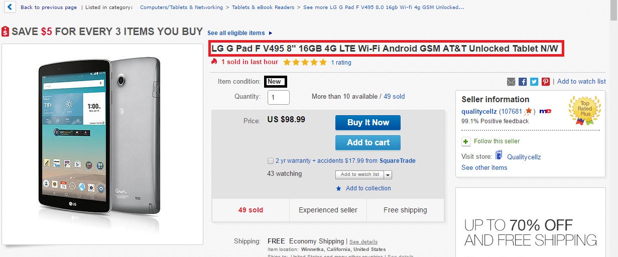Screen dimensions: 618x257
Task: Share on Twitter icon
Action: pyautogui.click(x=534, y=82)
